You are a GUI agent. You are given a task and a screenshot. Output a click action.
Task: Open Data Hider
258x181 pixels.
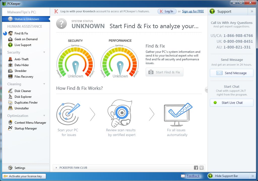coord(22,65)
